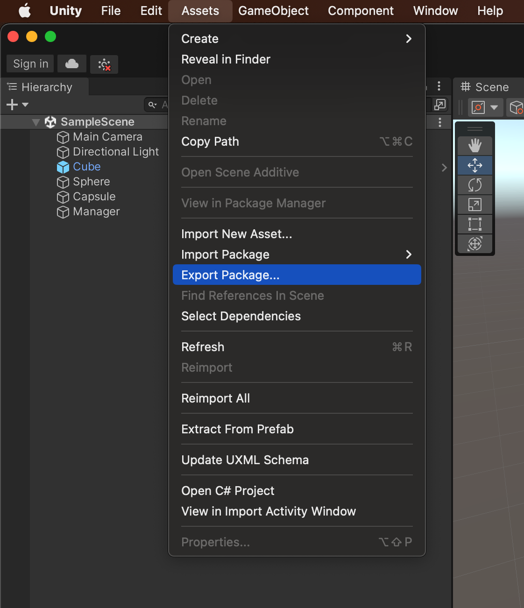Click the Sign in button

30,64
